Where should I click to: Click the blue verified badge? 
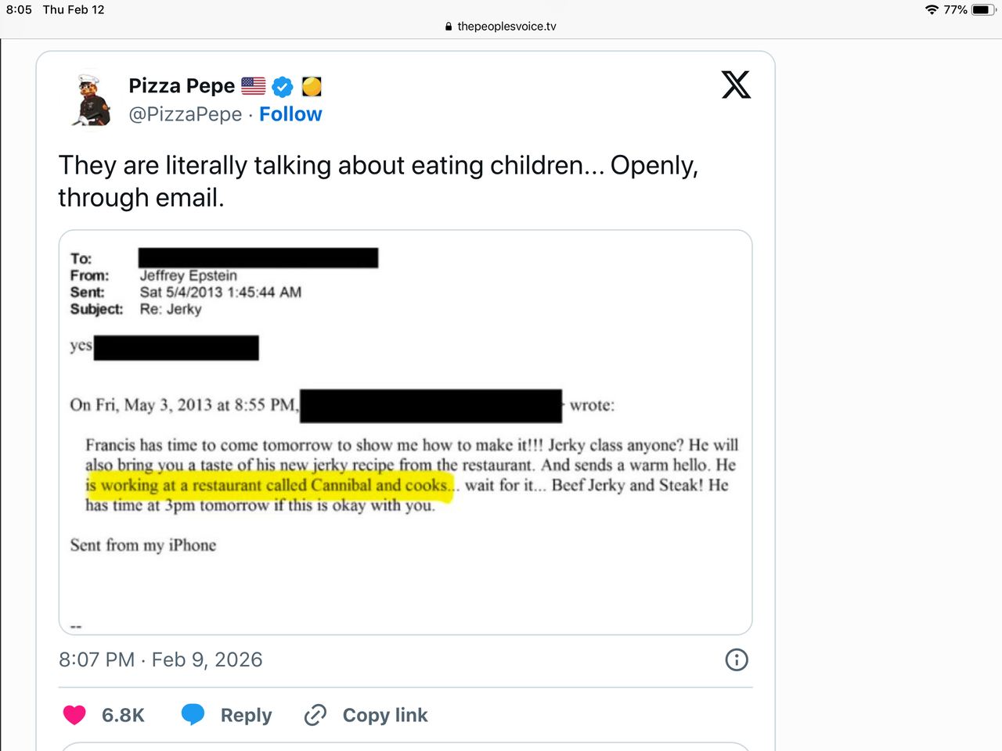point(283,86)
